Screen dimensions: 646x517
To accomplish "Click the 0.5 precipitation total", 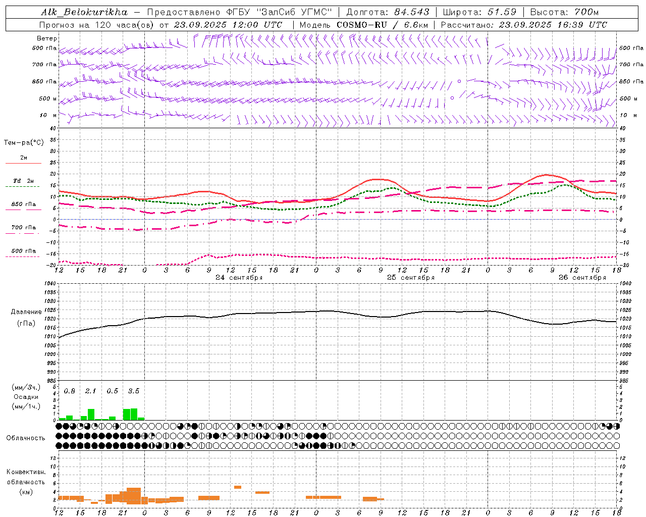I will coord(112,391).
